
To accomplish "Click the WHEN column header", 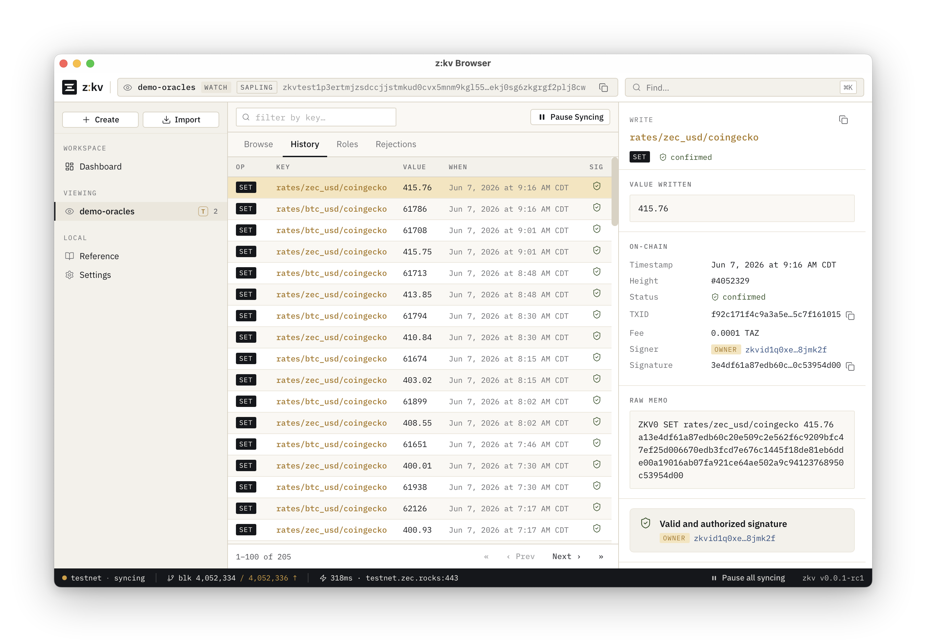I will pos(457,167).
